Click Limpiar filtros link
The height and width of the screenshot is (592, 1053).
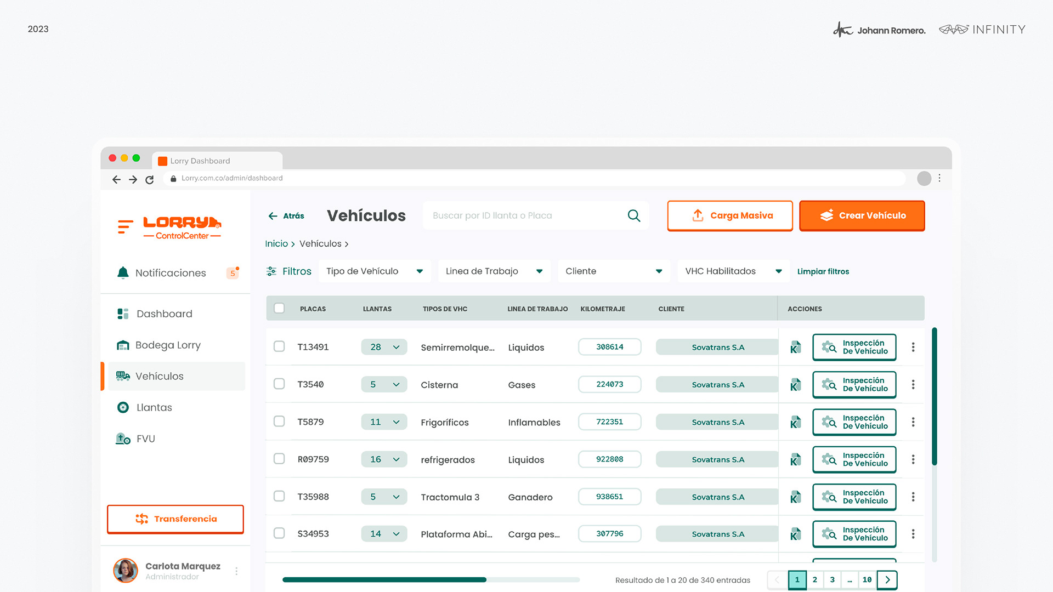pyautogui.click(x=823, y=271)
